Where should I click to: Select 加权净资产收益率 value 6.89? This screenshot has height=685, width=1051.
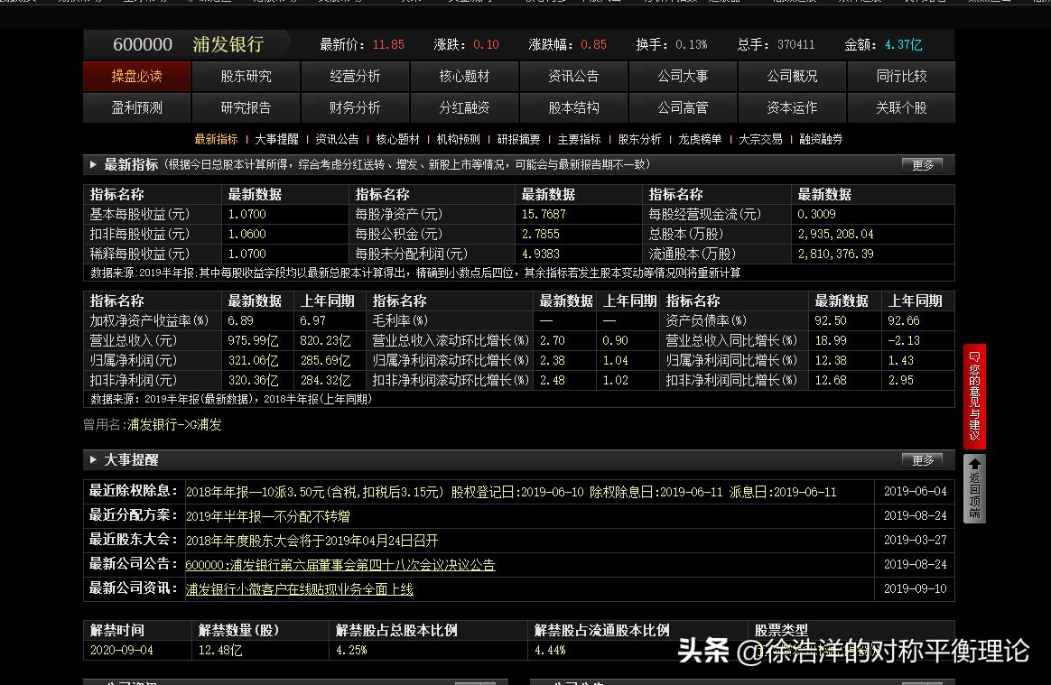[x=241, y=321]
